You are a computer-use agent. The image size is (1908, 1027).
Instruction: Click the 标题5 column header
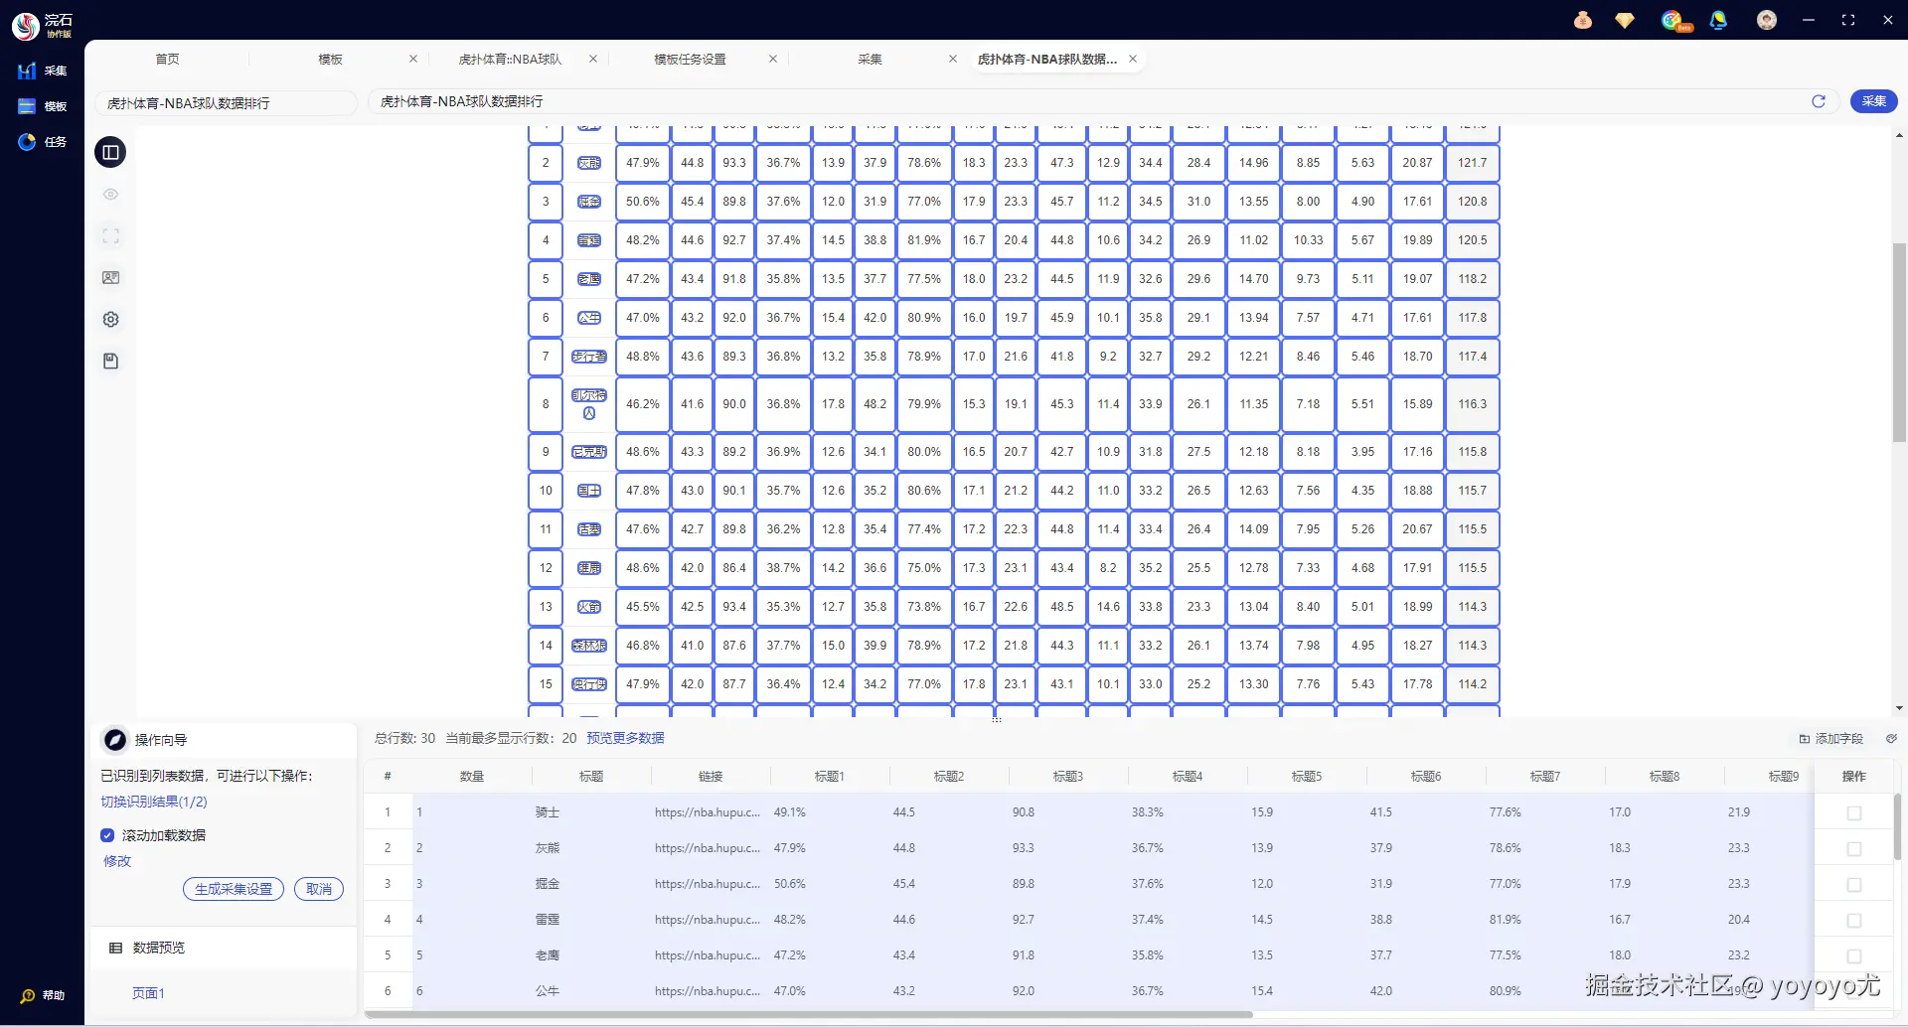click(1307, 777)
